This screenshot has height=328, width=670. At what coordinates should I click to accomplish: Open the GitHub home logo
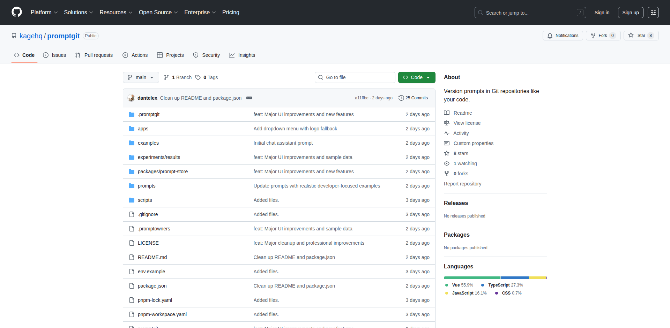17,12
